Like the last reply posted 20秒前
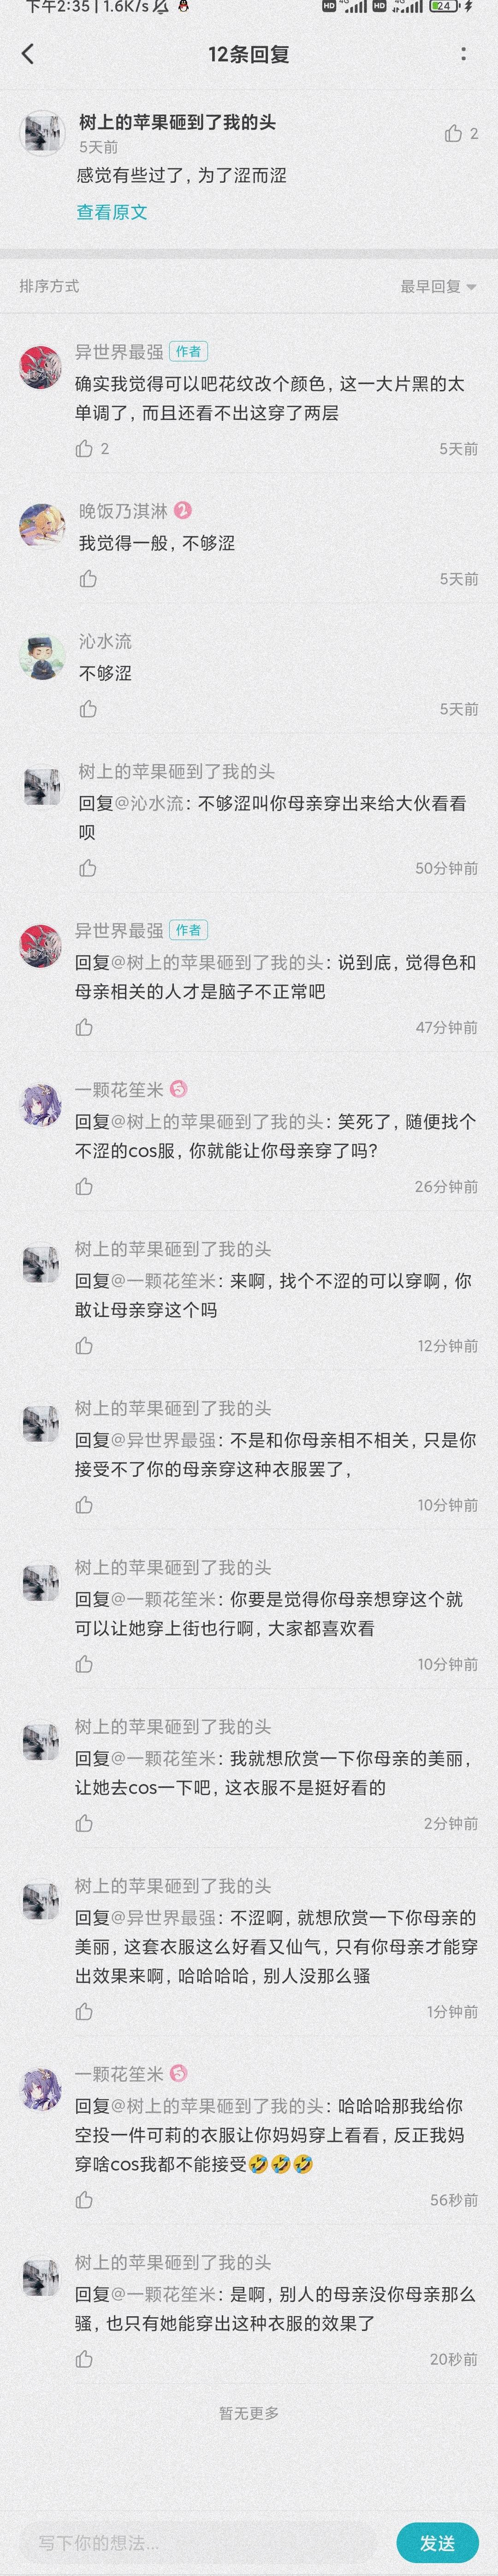This screenshot has width=498, height=2576. (x=84, y=2358)
